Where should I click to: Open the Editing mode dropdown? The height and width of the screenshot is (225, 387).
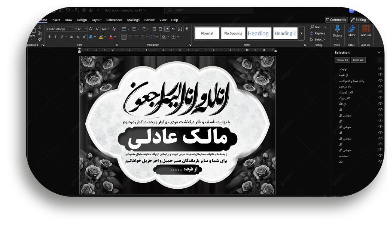coord(360,20)
